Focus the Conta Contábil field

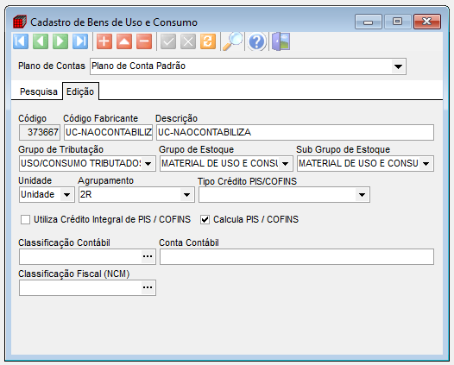pos(297,256)
